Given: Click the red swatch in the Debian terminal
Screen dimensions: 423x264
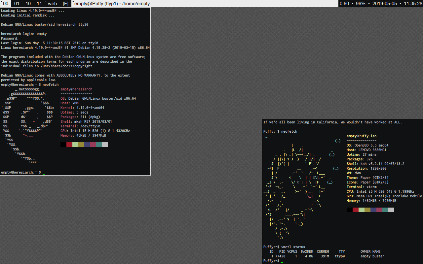Looking at the screenshot, I should (x=69, y=145).
